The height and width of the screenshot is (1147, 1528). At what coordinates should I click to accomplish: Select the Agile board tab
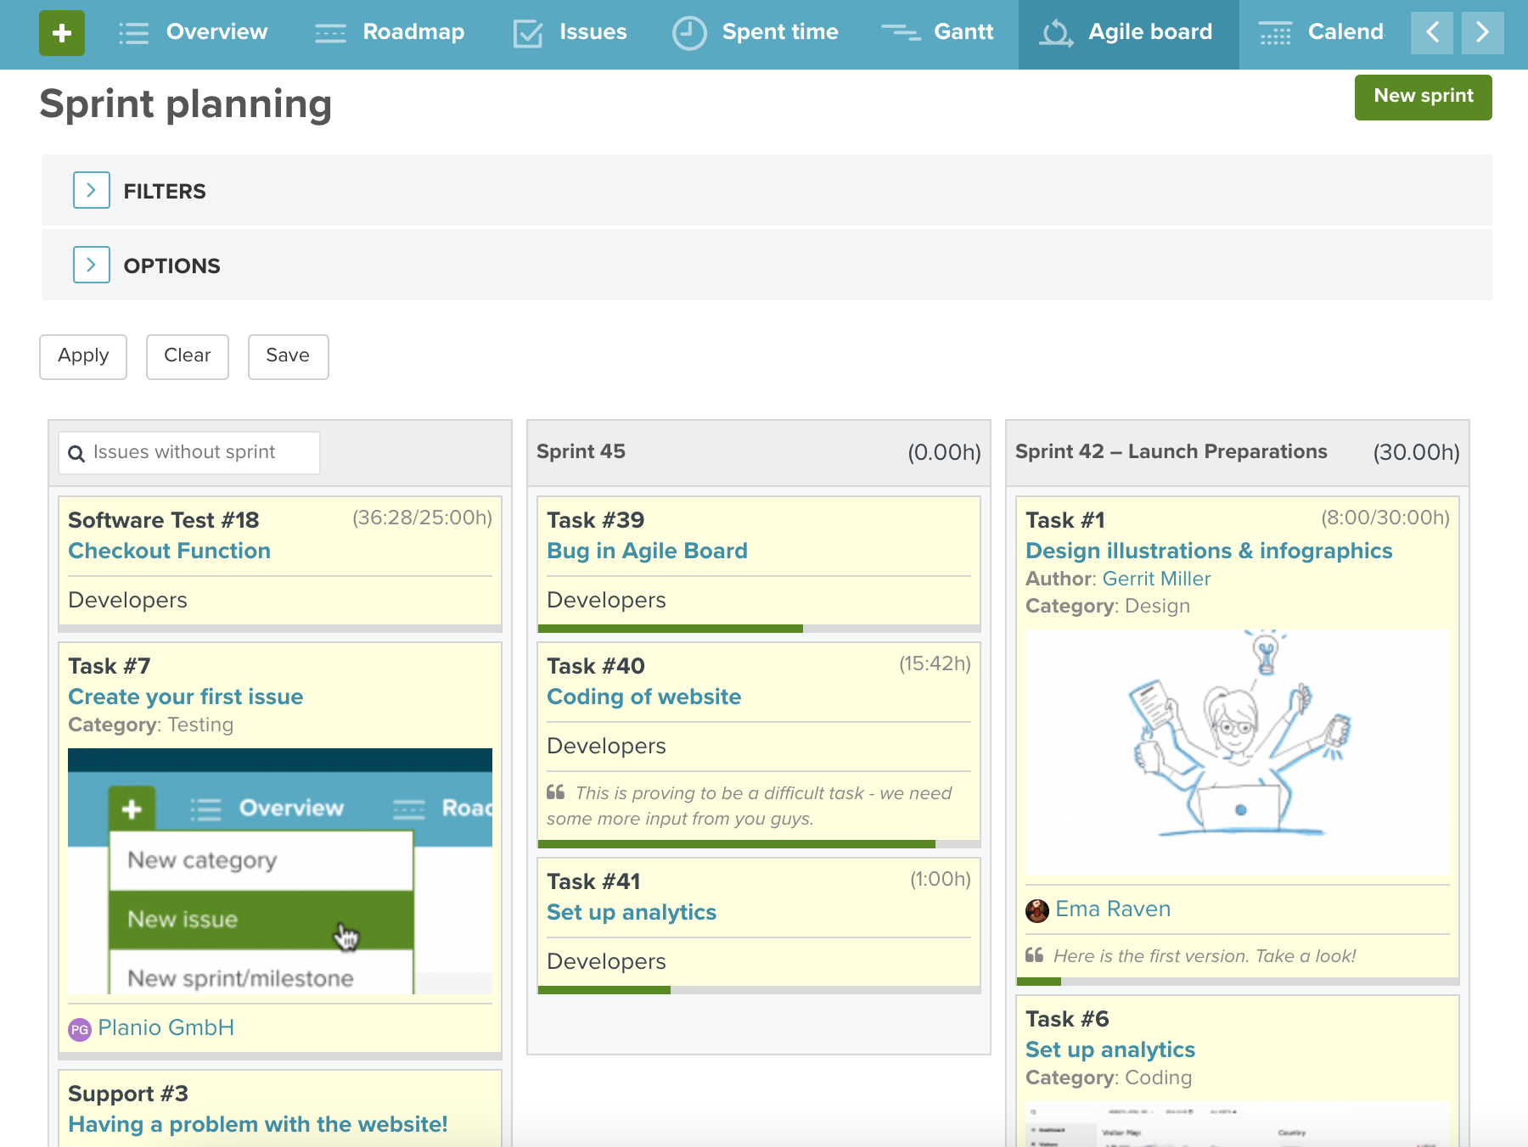[1129, 33]
